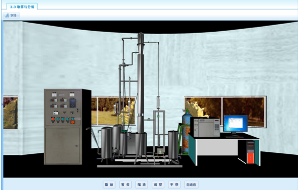The width and height of the screenshot is (298, 190).
Task: Activate the 平移 pan button
Action: (174, 184)
